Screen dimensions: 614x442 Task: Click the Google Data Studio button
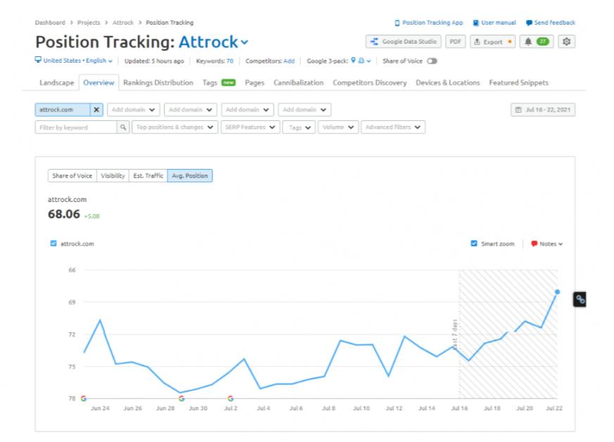(x=404, y=42)
